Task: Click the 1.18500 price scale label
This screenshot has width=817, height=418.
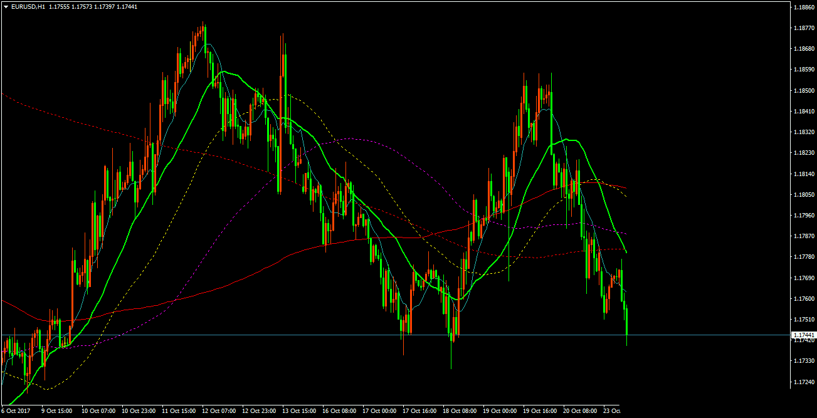Action: [x=803, y=91]
